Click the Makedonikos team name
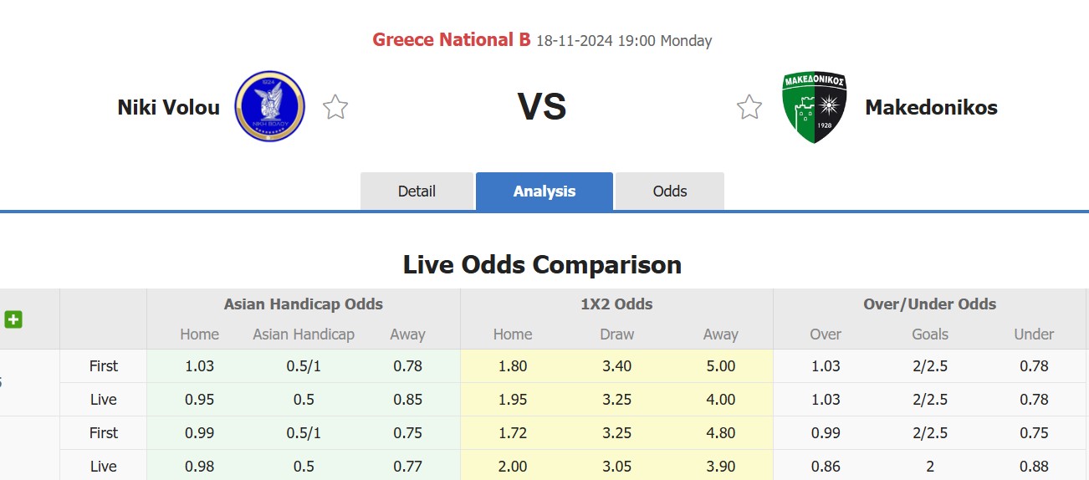Image resolution: width=1089 pixels, height=480 pixels. tap(931, 107)
